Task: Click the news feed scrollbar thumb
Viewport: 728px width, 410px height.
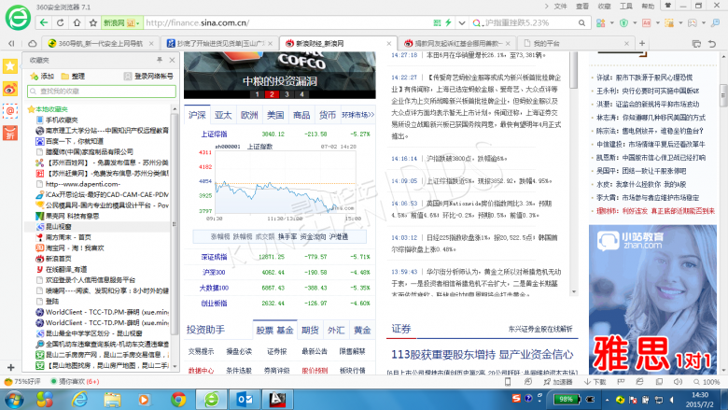Action: [x=574, y=70]
